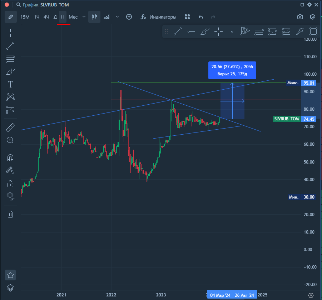Click the SLVRUB_TOM price label on axis

(287, 119)
